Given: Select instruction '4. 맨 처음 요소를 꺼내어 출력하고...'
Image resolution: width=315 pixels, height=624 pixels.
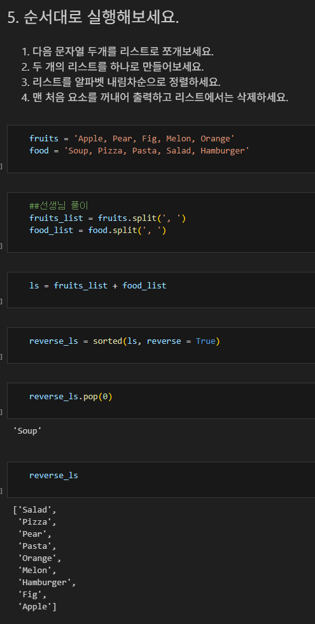Looking at the screenshot, I should pyautogui.click(x=155, y=97).
